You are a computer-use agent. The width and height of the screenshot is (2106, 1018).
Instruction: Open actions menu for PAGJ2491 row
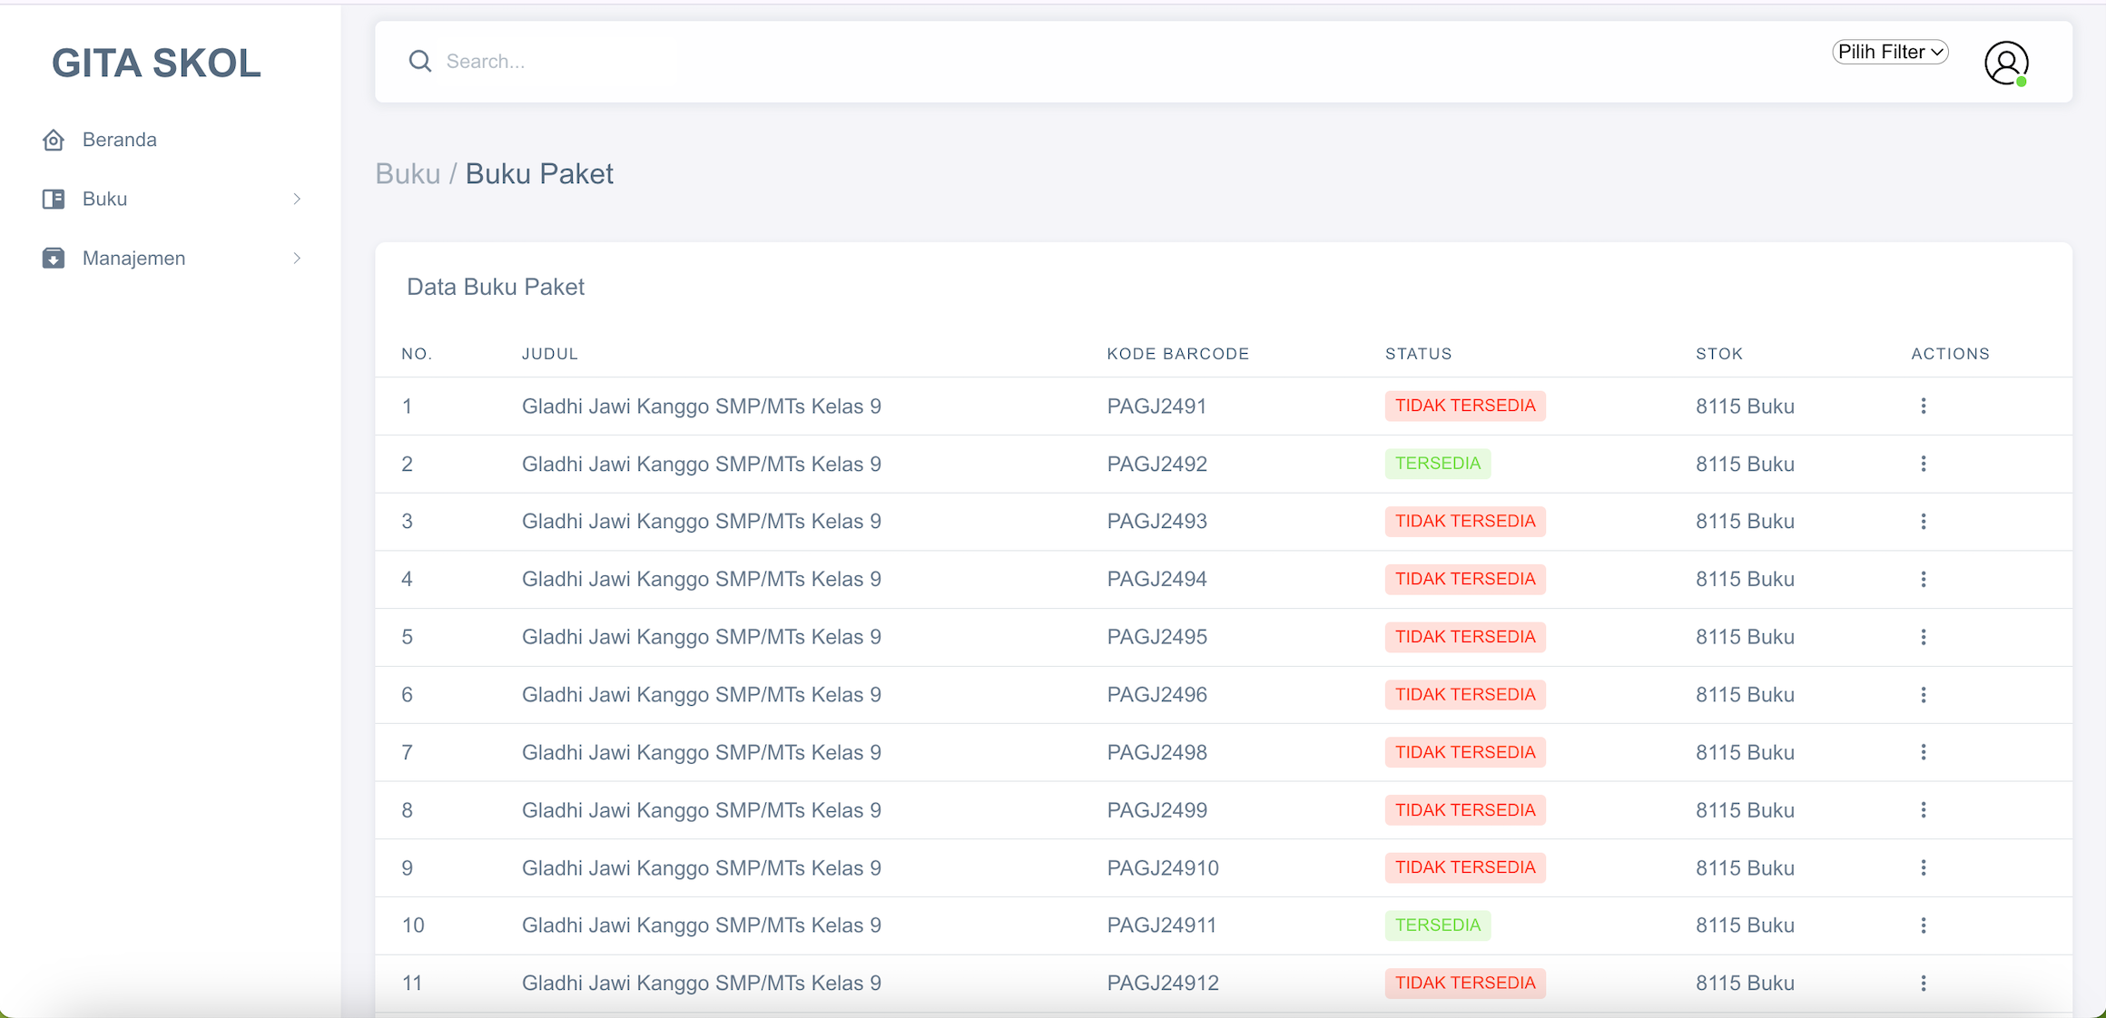coord(1923,406)
